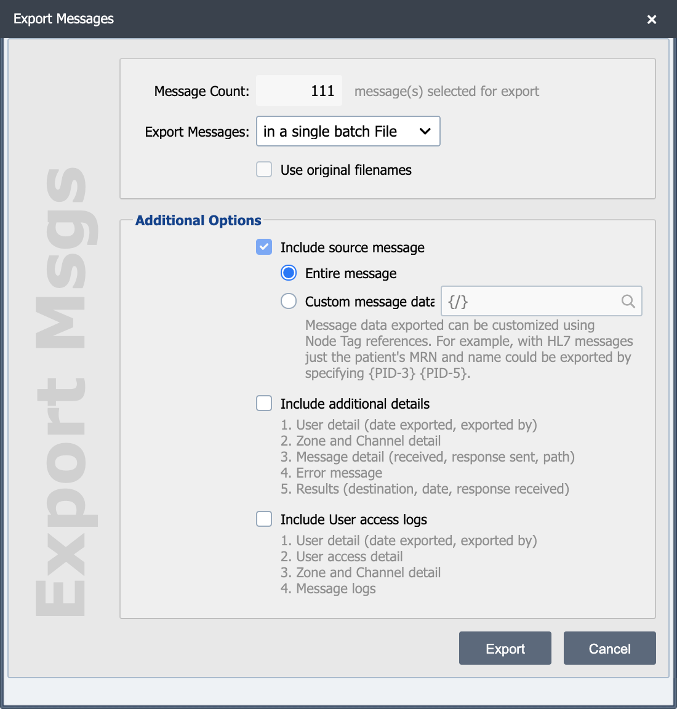Click the Export button
This screenshot has height=709, width=677.
coord(505,649)
